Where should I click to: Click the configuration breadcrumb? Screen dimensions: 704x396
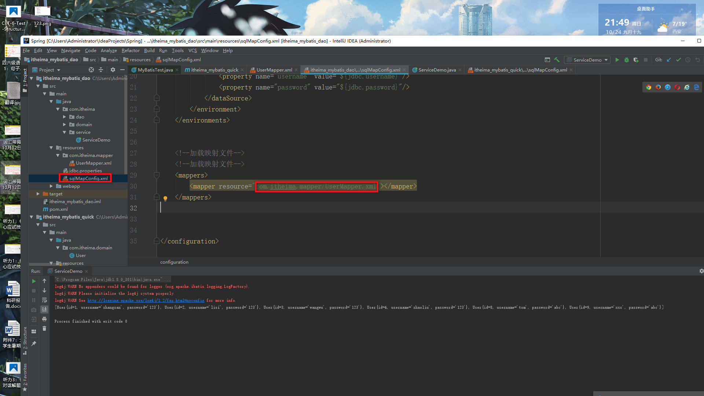174,262
